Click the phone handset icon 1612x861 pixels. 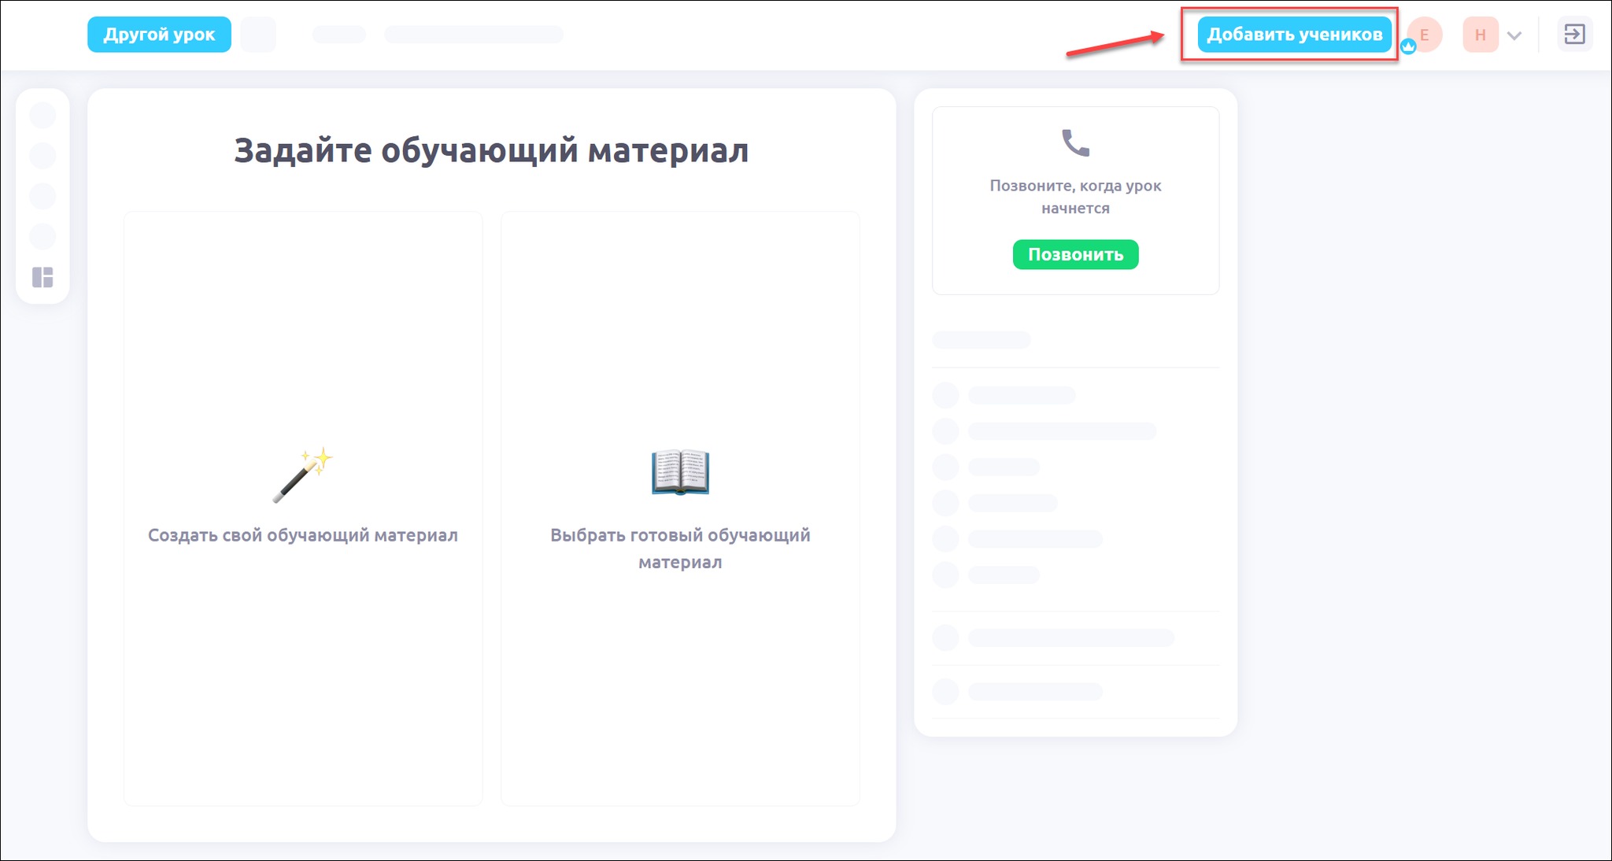[x=1075, y=143]
